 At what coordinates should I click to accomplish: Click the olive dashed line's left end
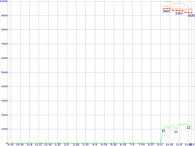[164, 2]
